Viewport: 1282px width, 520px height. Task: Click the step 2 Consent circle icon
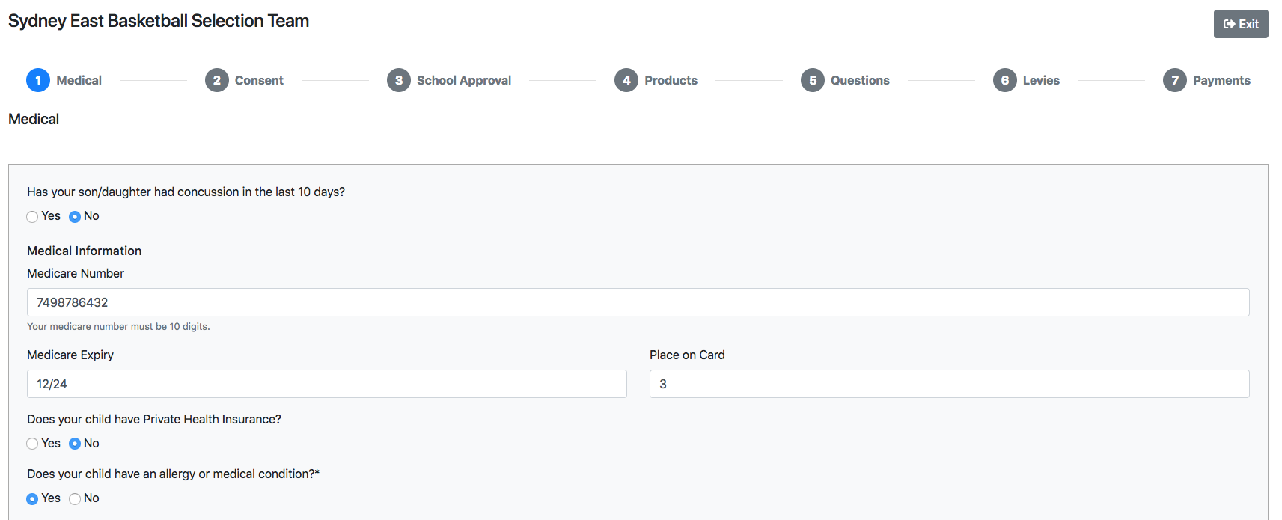point(217,80)
